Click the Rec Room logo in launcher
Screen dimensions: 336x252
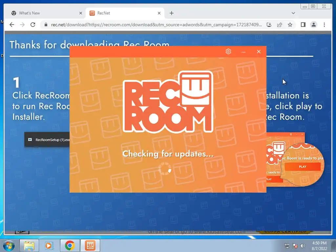[x=168, y=102]
